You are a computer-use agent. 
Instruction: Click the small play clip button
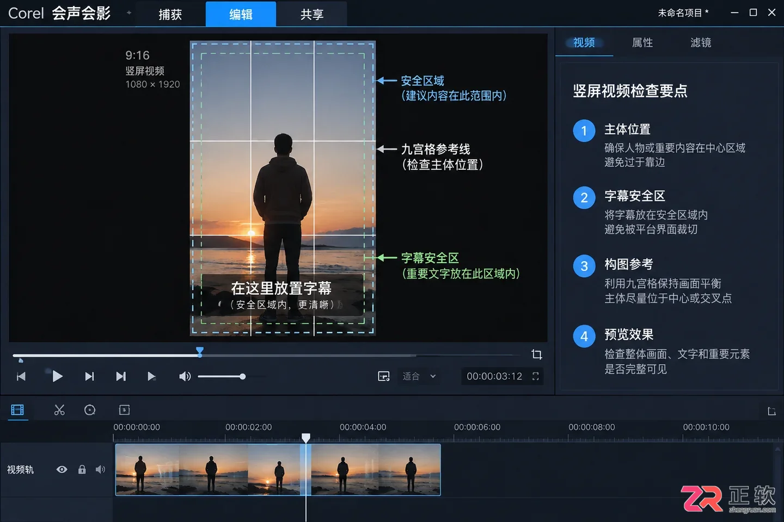tap(151, 376)
